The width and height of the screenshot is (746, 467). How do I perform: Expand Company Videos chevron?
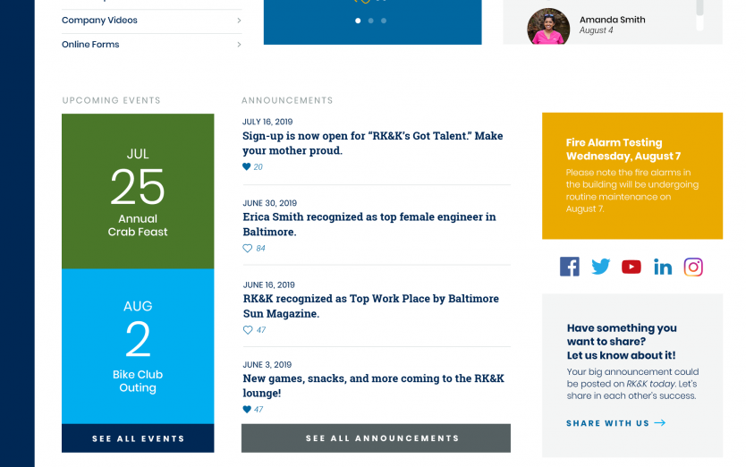pyautogui.click(x=239, y=21)
